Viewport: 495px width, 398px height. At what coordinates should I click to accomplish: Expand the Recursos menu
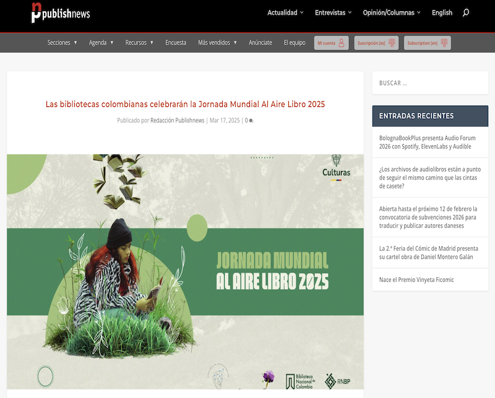coord(139,43)
